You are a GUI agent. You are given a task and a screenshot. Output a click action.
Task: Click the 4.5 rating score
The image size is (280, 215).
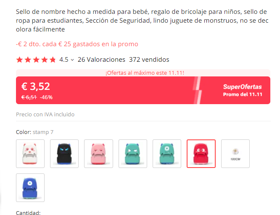click(x=64, y=60)
